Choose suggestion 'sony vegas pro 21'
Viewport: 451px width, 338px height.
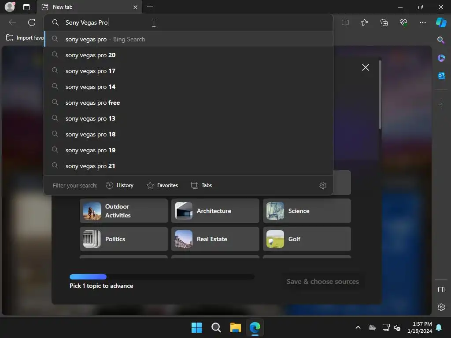click(189, 166)
